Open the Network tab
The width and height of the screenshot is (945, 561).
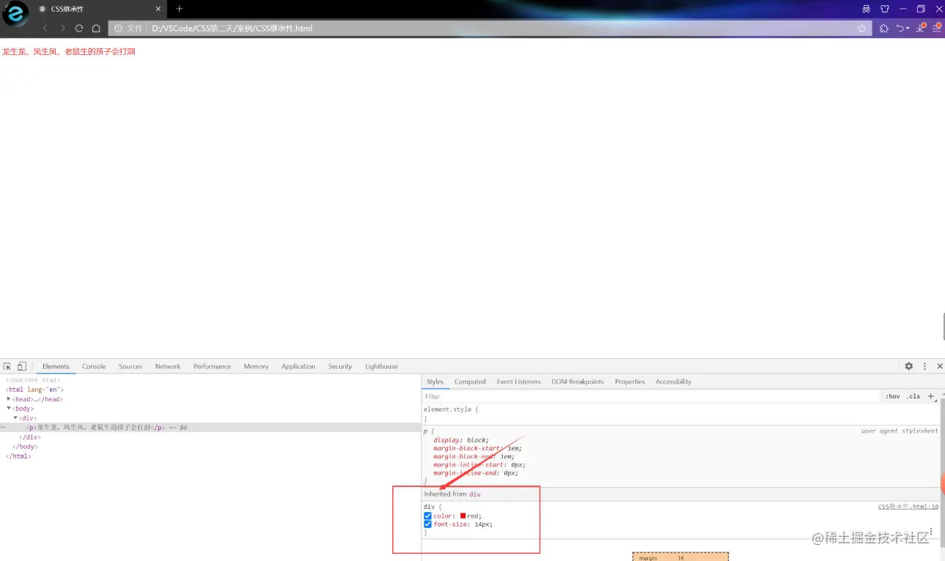pyautogui.click(x=168, y=366)
